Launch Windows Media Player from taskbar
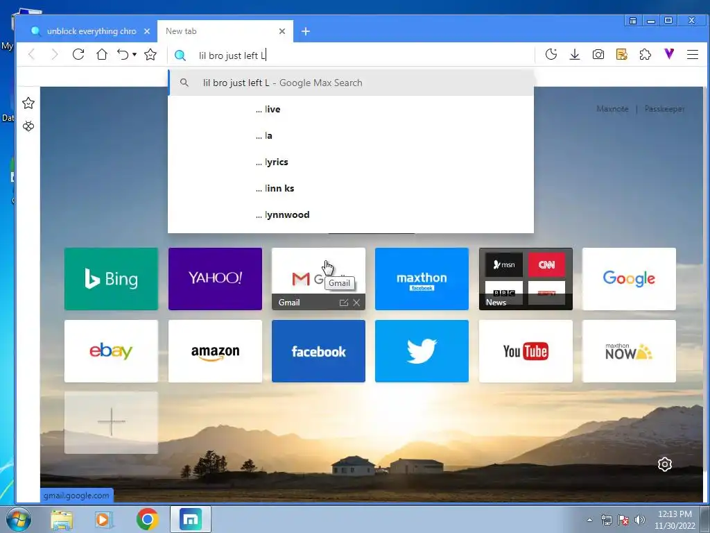Image resolution: width=710 pixels, height=533 pixels. coord(104,519)
